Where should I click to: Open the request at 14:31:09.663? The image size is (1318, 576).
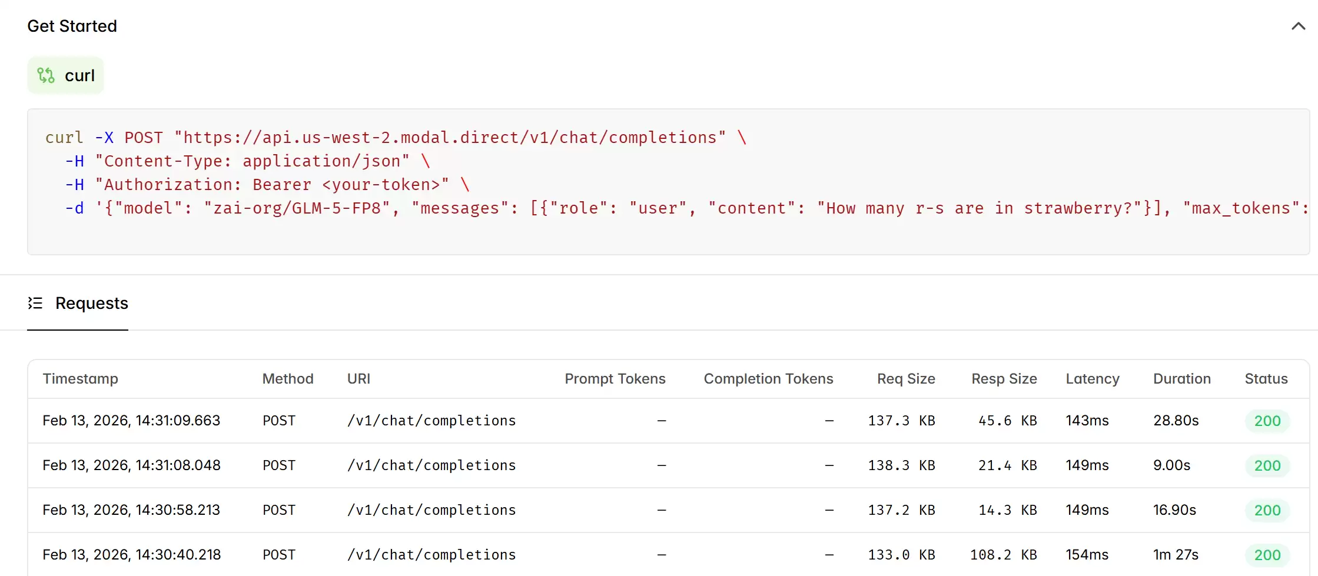click(131, 421)
